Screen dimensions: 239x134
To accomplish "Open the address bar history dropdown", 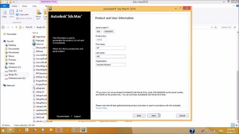I will point(212,27).
